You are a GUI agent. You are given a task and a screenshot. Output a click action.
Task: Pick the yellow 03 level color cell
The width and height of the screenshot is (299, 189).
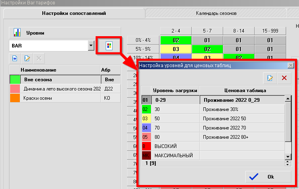pos(146,118)
